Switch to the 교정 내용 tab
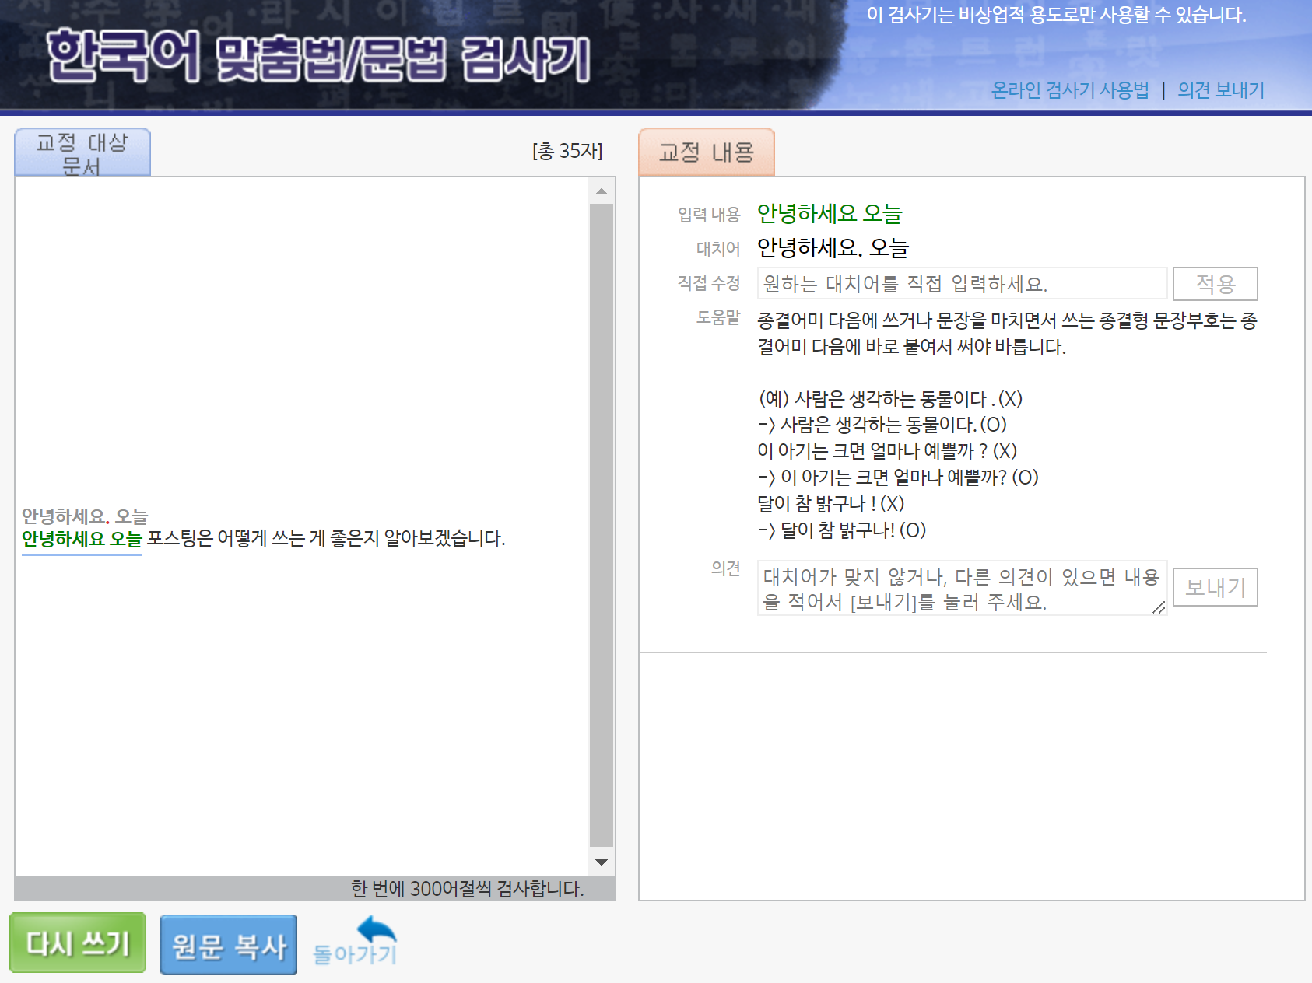This screenshot has height=983, width=1312. click(706, 152)
